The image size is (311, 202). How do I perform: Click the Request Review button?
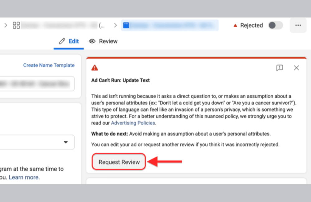coord(118,162)
